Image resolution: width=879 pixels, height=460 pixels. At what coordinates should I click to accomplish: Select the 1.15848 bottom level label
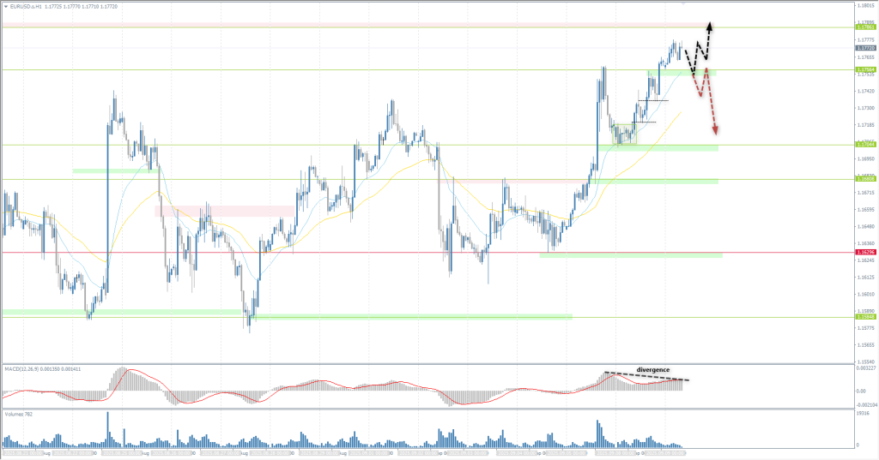pyautogui.click(x=865, y=316)
